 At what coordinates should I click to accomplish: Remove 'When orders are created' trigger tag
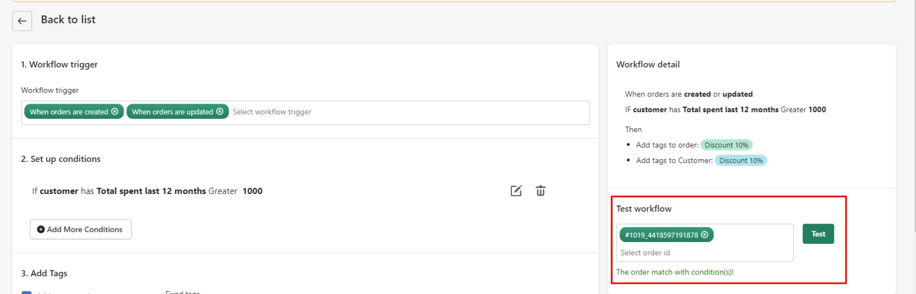(115, 112)
